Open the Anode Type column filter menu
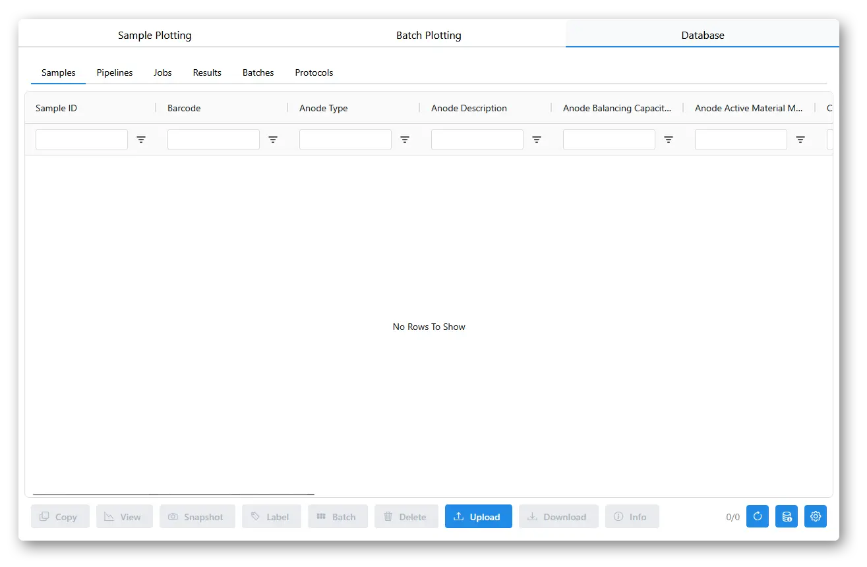Screen dimensions: 867x567 (405, 140)
